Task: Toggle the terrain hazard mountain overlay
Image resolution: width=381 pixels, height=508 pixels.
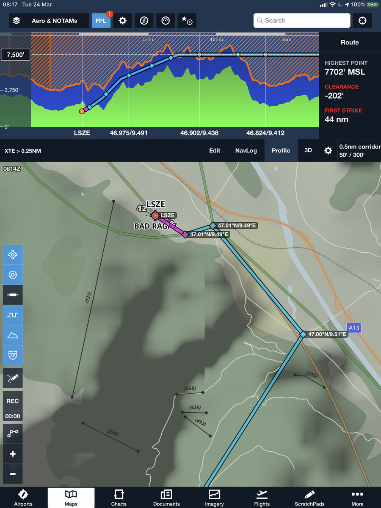Action: [13, 335]
